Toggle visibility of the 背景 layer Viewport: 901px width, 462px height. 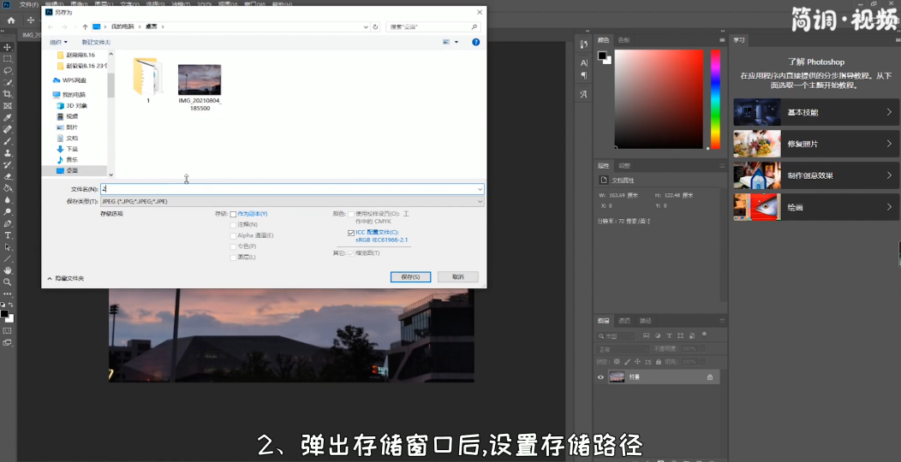(600, 377)
